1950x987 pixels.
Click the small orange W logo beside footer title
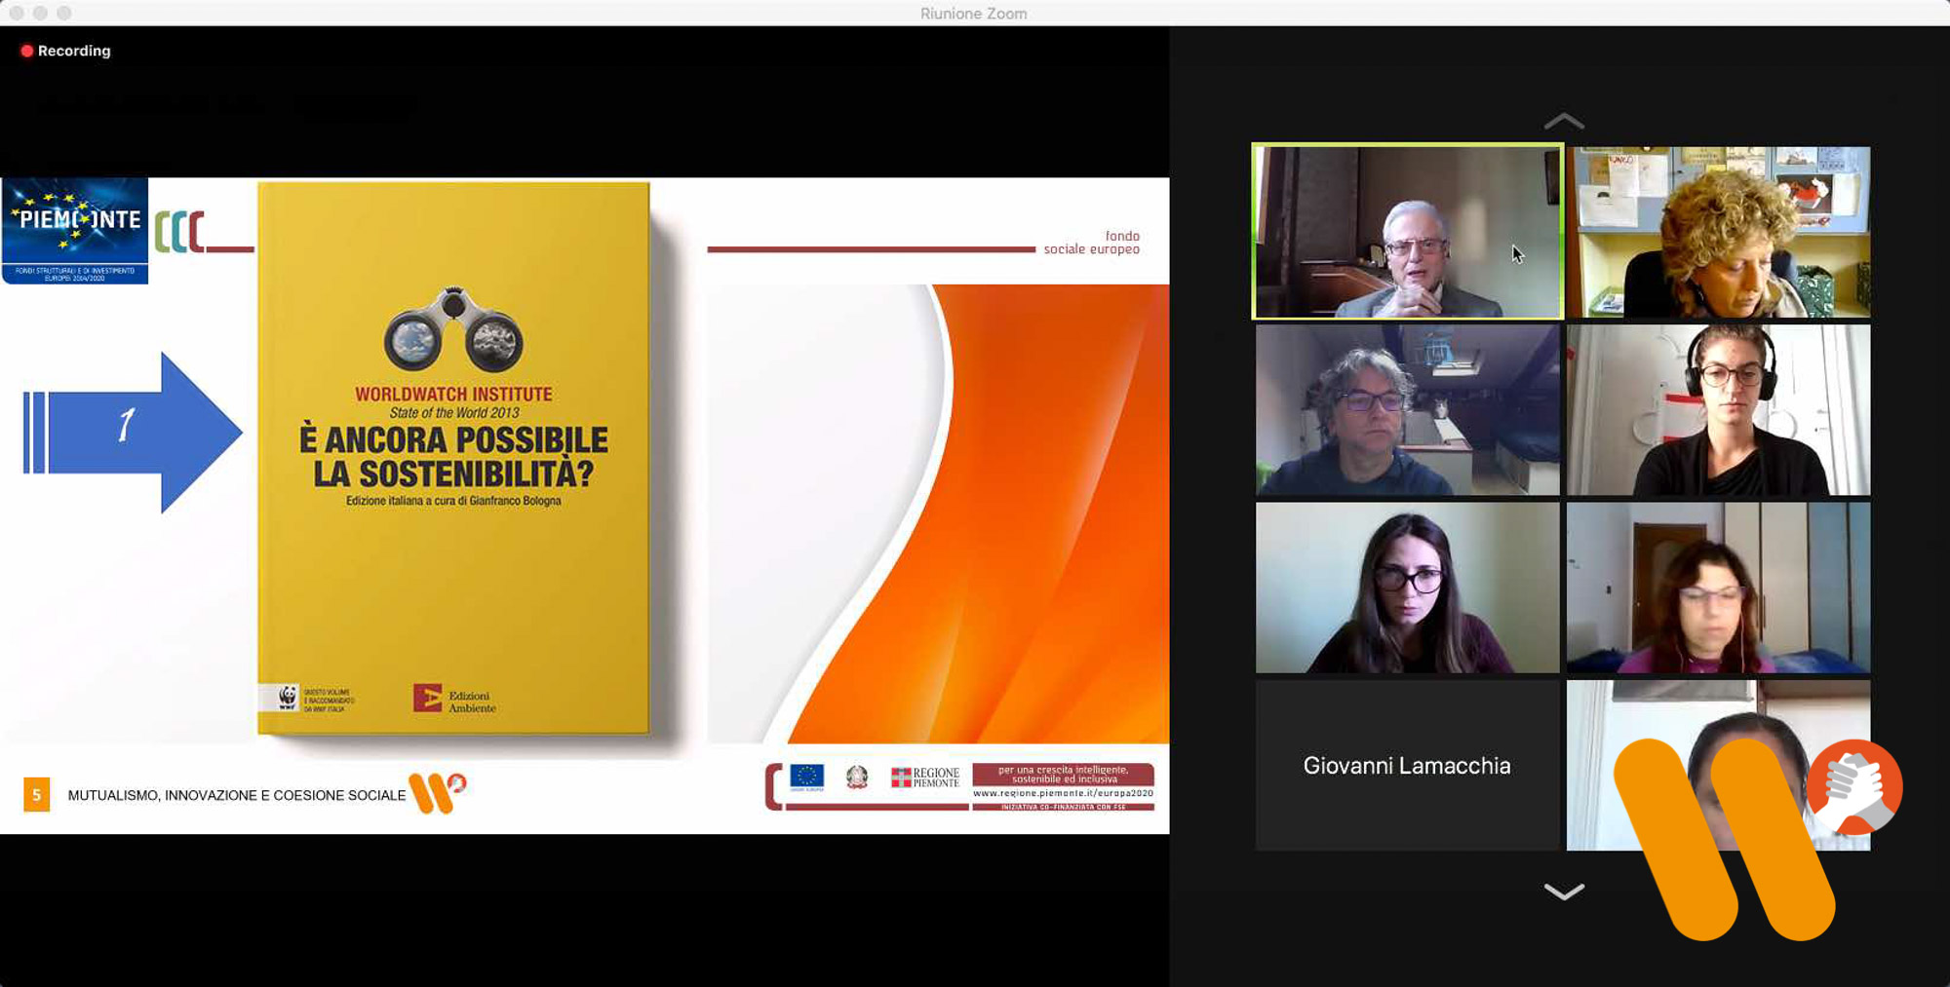coord(437,792)
